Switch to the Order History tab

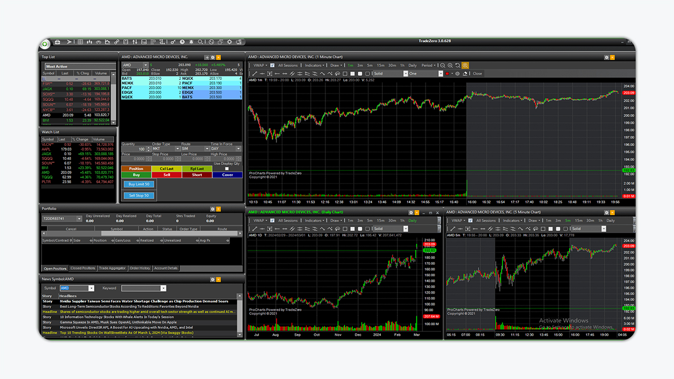point(140,268)
